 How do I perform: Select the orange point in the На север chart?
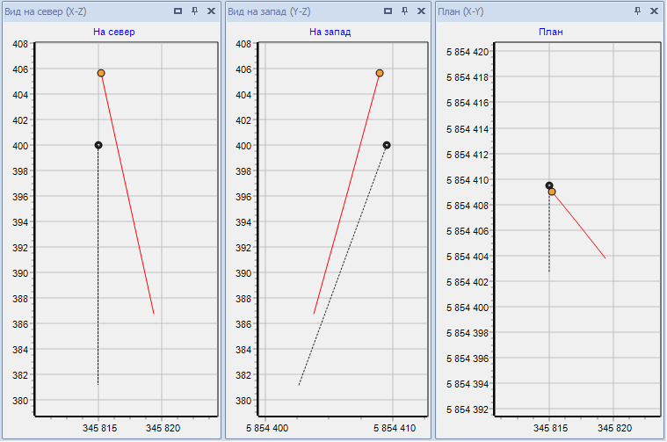point(101,73)
